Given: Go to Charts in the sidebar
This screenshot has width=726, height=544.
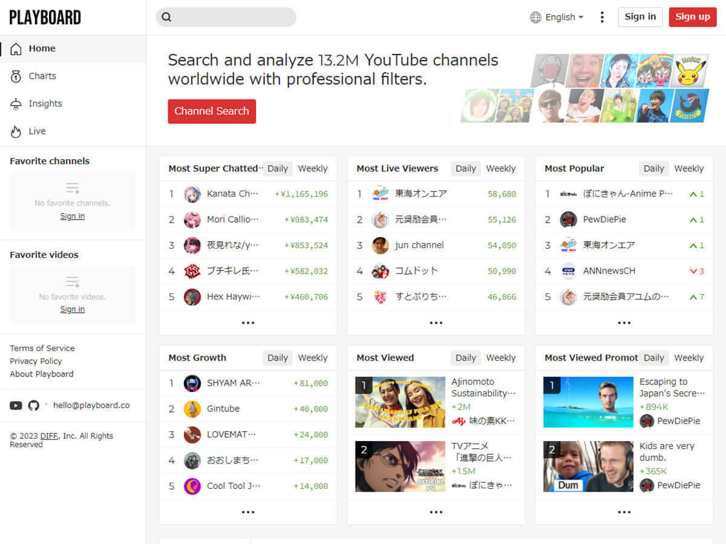Looking at the screenshot, I should (42, 76).
